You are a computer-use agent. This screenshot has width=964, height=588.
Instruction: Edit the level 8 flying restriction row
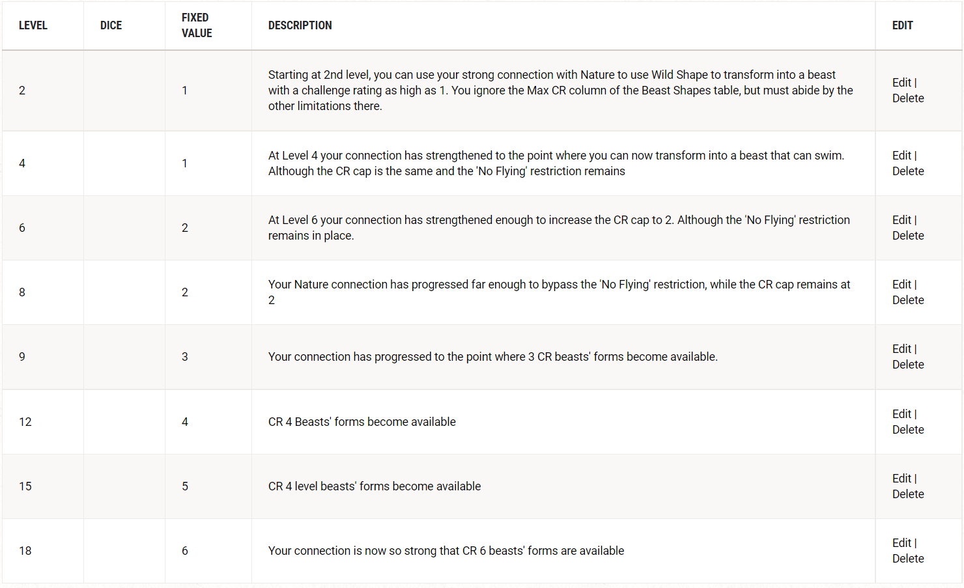(x=901, y=285)
